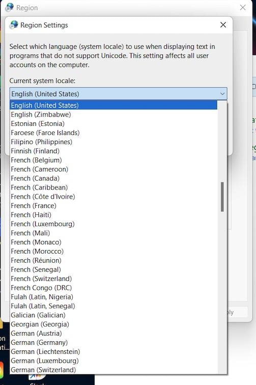Select French (France) option
The height and width of the screenshot is (385, 256).
113,206
